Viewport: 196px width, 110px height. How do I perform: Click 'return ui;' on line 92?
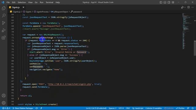[26, 96]
